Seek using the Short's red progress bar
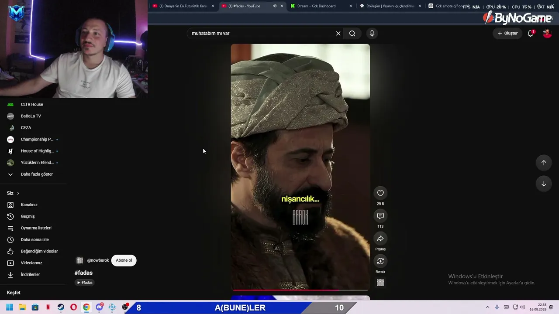This screenshot has width=559, height=314. (300, 290)
